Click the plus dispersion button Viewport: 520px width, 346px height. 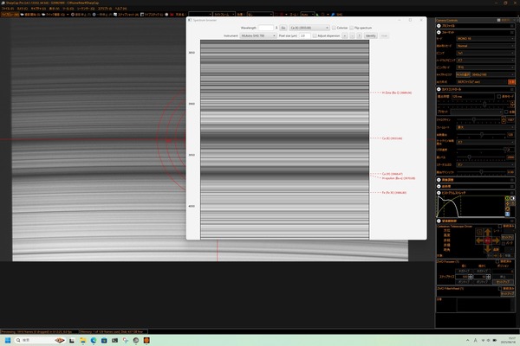tap(345, 35)
